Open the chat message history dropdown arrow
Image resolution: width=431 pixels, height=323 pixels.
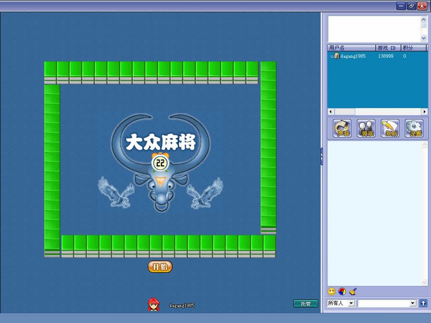click(413, 303)
